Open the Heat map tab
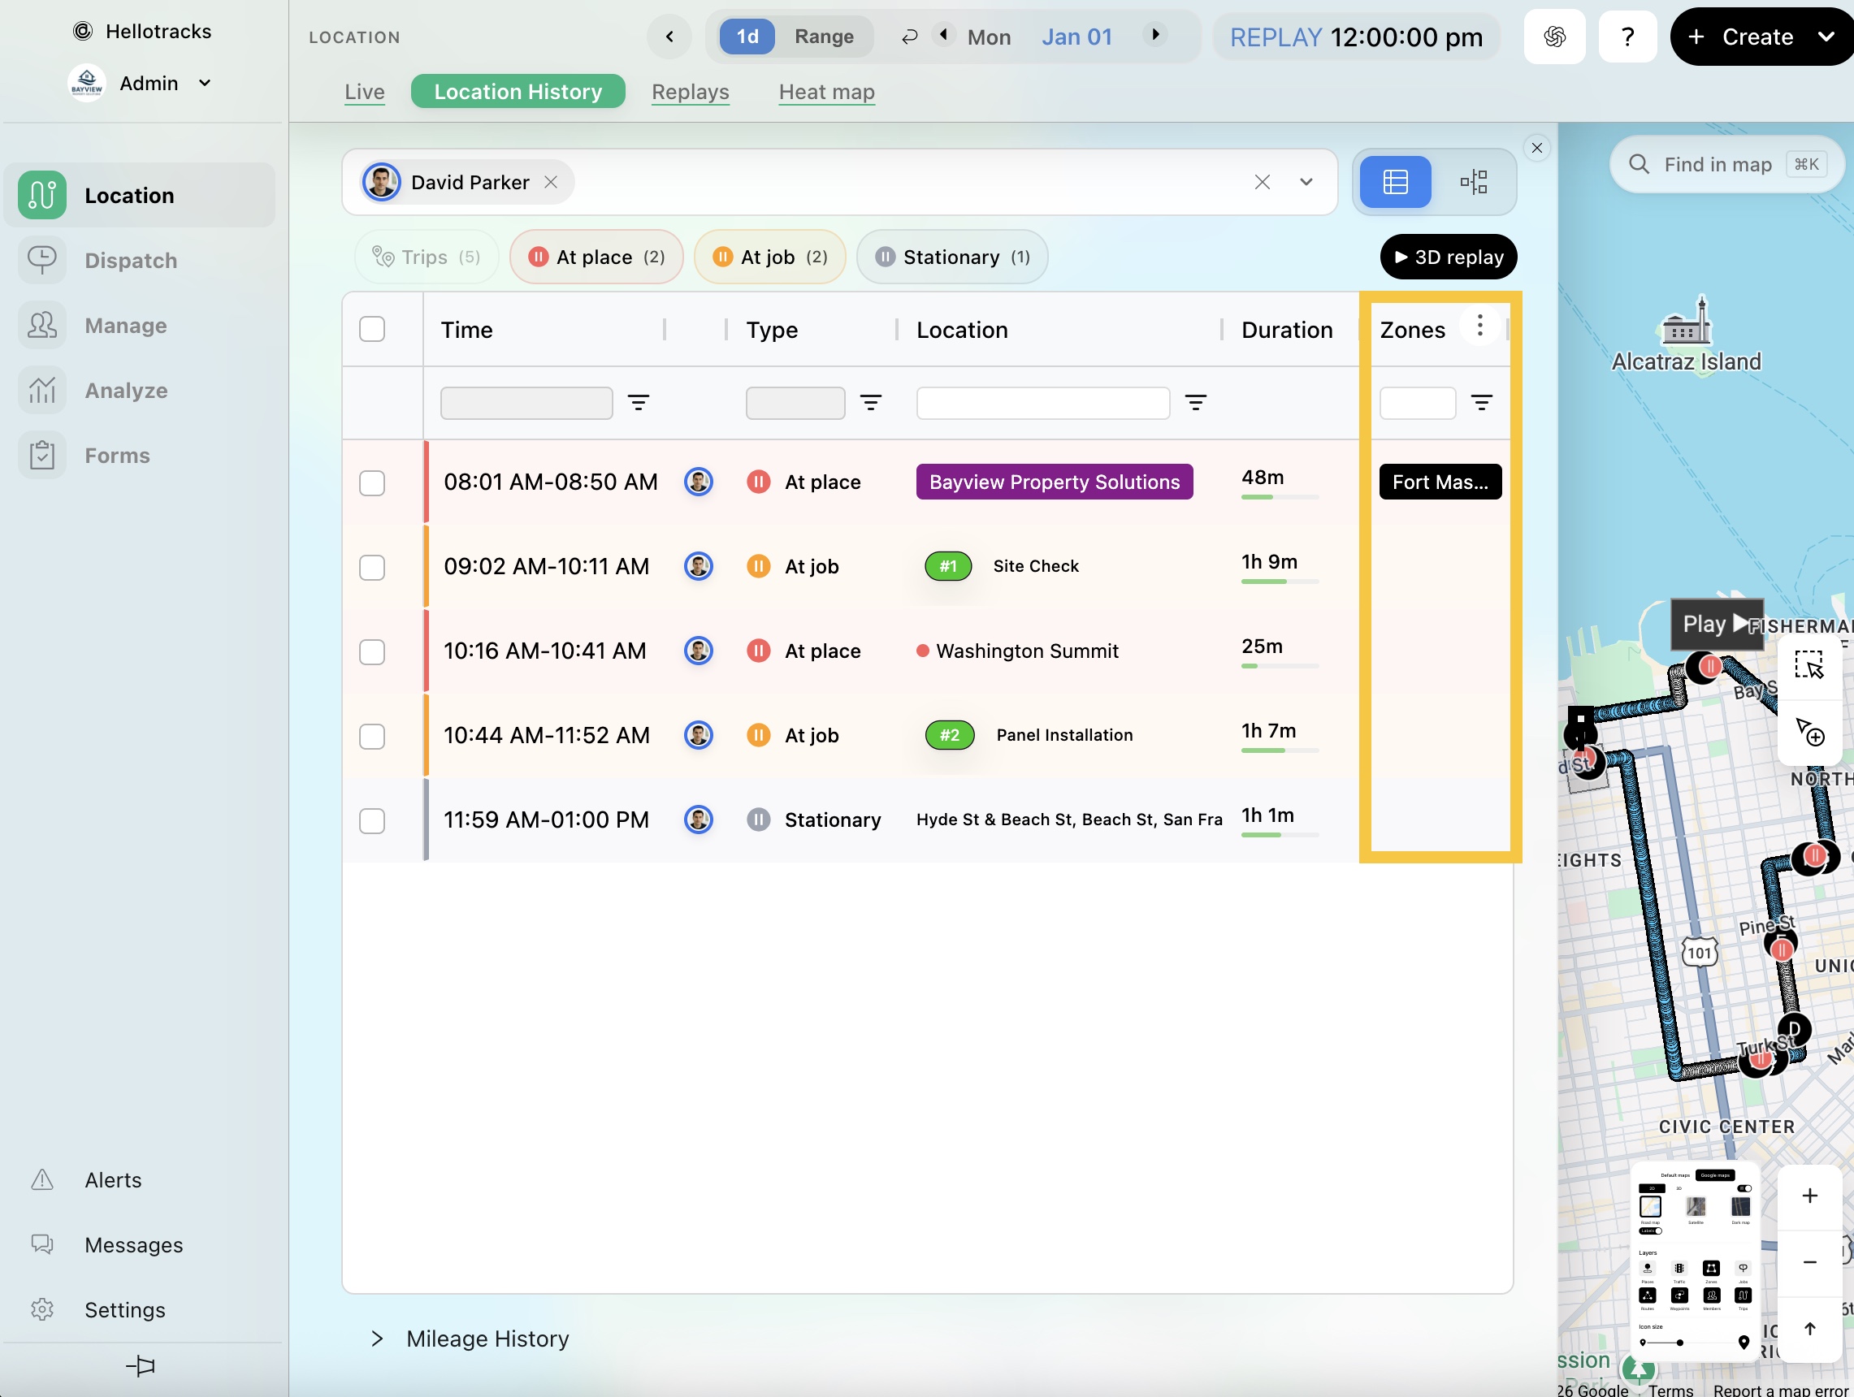This screenshot has width=1854, height=1397. pyautogui.click(x=826, y=91)
